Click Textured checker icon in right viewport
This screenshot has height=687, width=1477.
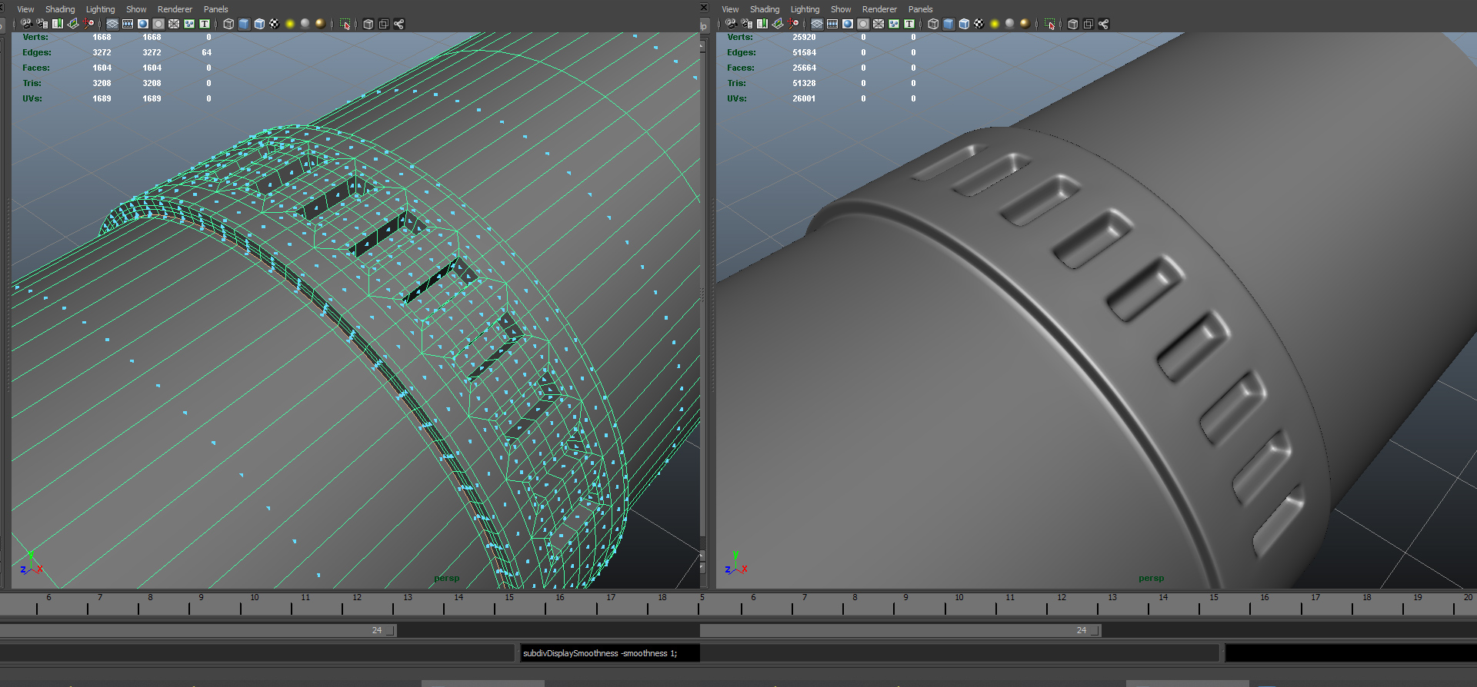pos(979,24)
